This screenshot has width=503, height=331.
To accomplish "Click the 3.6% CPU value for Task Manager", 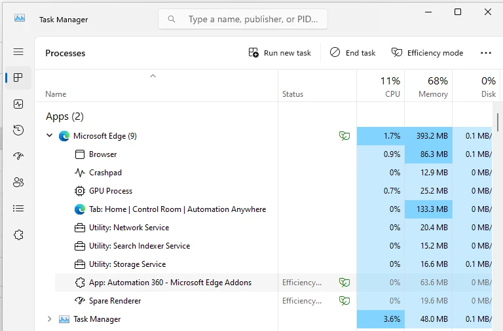I will tap(392, 319).
